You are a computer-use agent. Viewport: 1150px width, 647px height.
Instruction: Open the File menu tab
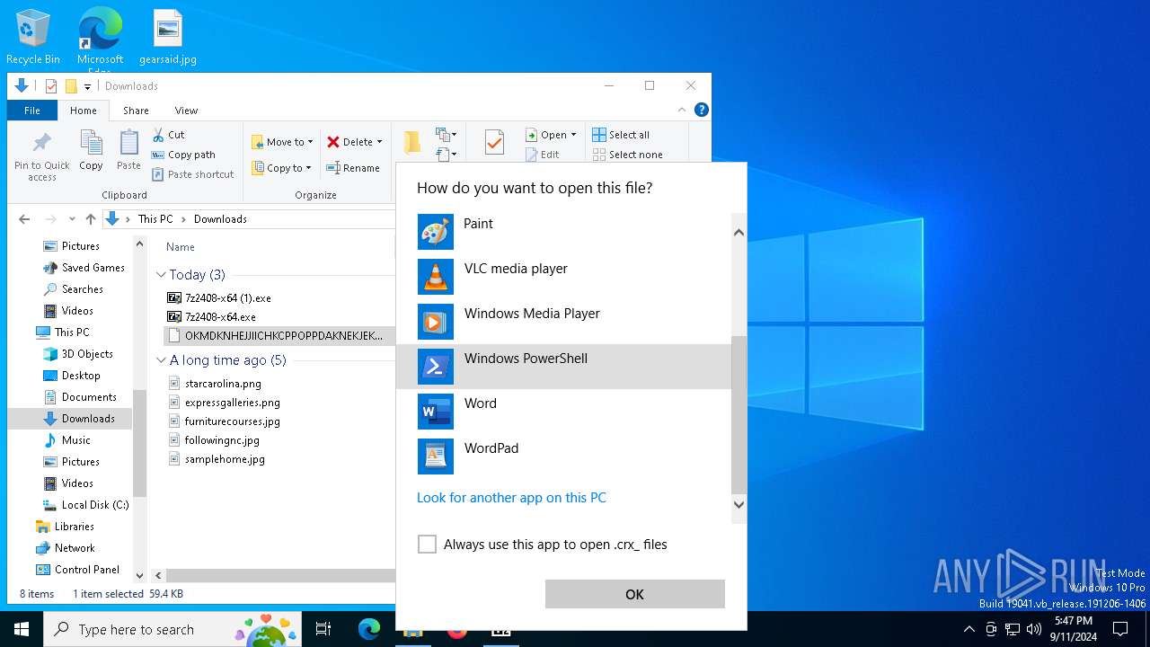(32, 111)
